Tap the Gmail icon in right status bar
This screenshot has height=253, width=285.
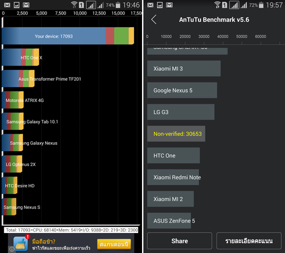tap(169, 5)
